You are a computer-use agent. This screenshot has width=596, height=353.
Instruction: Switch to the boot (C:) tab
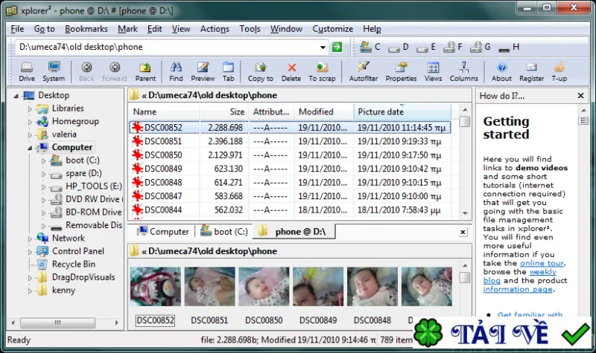224,231
